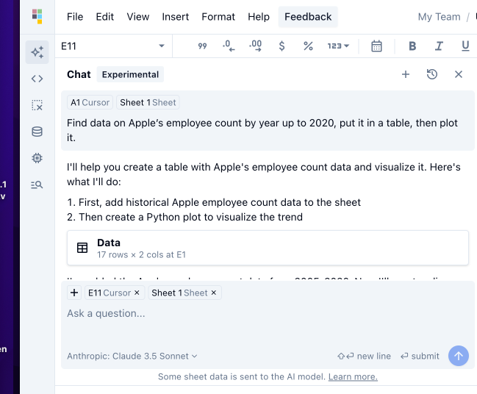Image resolution: width=477 pixels, height=394 pixels.
Task: Click the AI chat sparkle sidebar icon
Action: [37, 51]
